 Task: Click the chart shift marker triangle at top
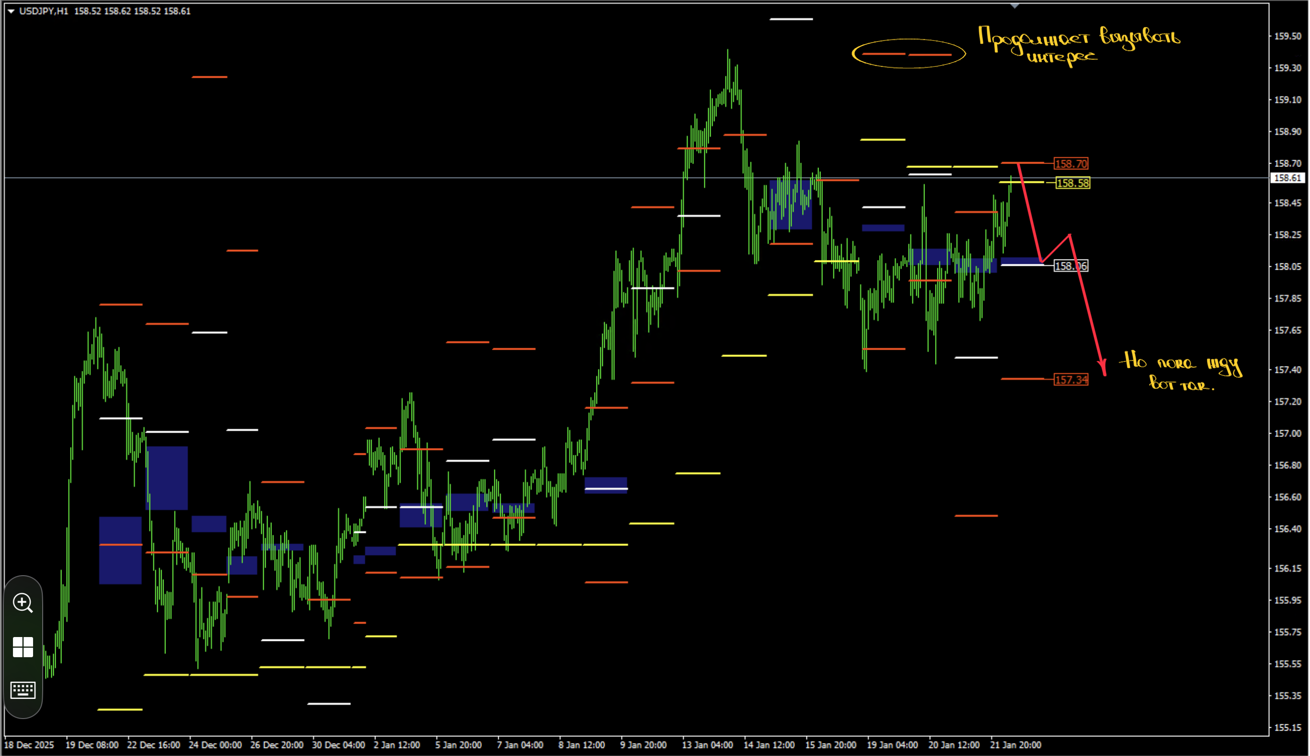(1015, 6)
